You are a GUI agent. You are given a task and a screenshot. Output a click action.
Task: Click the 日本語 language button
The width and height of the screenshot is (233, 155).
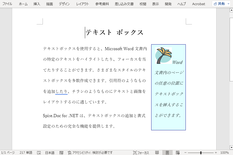point(50,152)
